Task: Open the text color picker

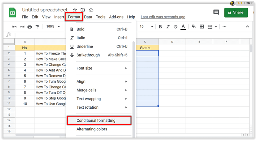Action: pyautogui.click(x=183, y=27)
